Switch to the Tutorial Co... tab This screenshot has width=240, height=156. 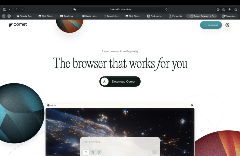coord(24,16)
